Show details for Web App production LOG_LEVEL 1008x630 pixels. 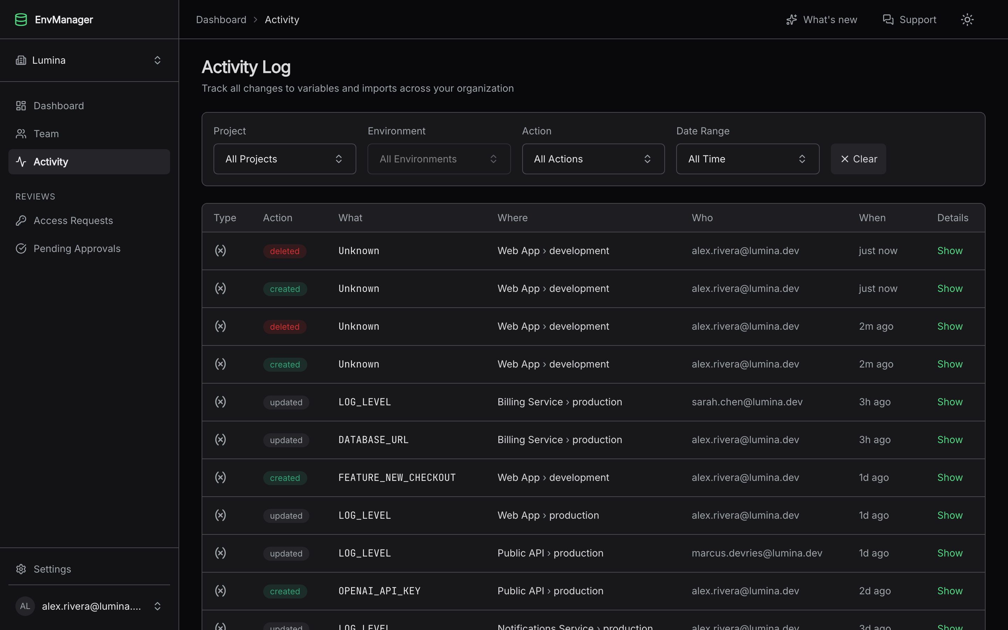point(950,516)
